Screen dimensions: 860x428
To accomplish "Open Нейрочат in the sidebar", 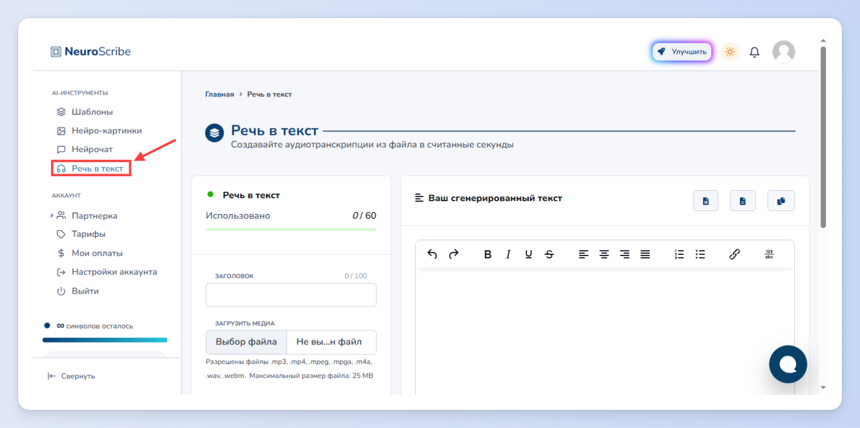I will (84, 149).
